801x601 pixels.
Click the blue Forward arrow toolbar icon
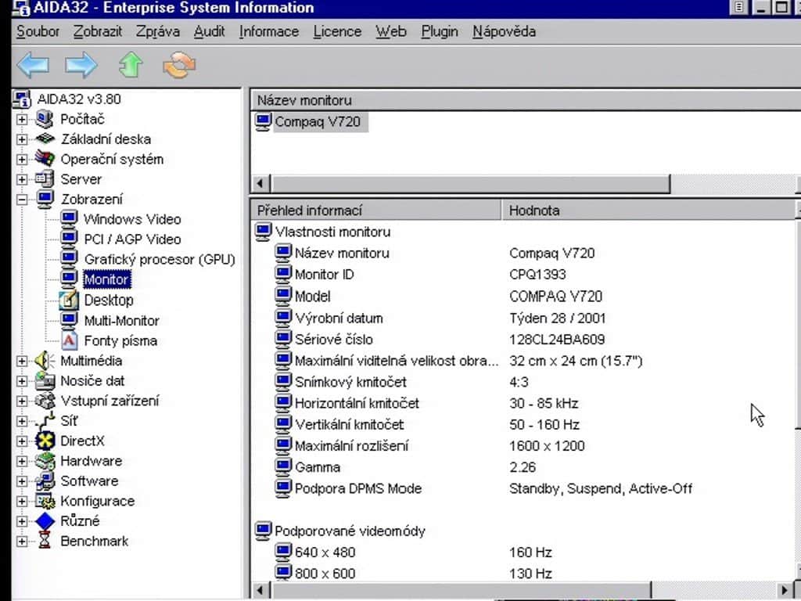[81, 65]
